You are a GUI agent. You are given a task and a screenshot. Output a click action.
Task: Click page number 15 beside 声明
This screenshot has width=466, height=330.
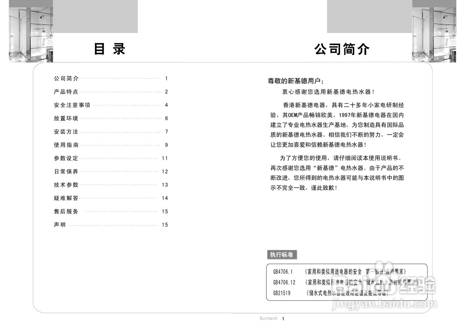[x=165, y=225]
